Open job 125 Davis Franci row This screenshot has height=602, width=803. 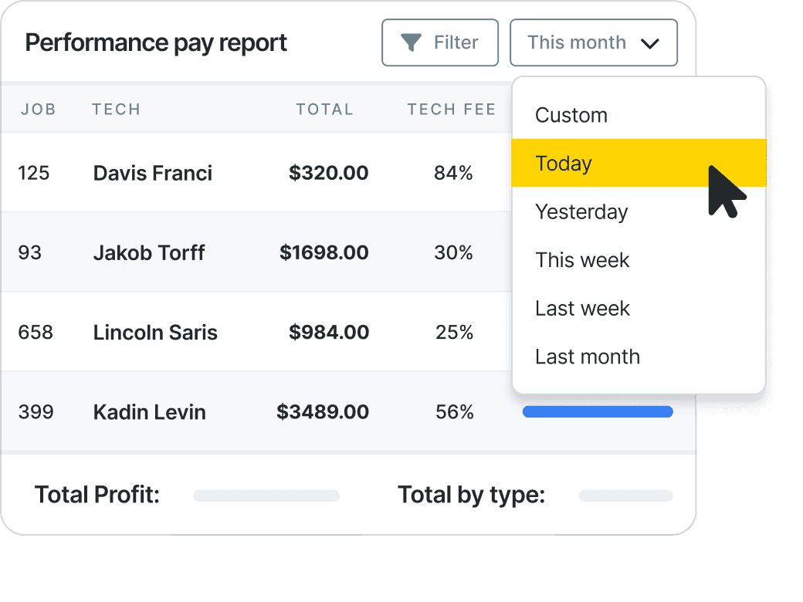(256, 173)
